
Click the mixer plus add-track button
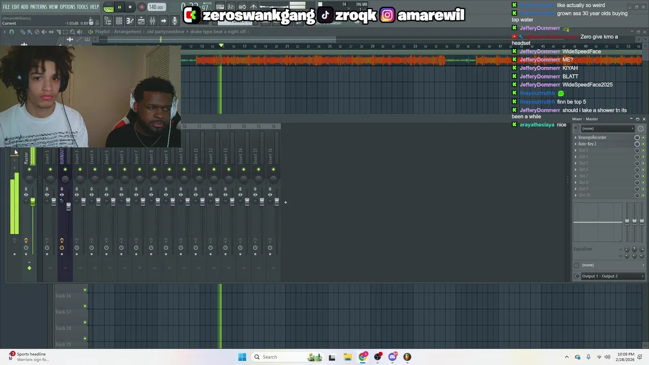285,202
